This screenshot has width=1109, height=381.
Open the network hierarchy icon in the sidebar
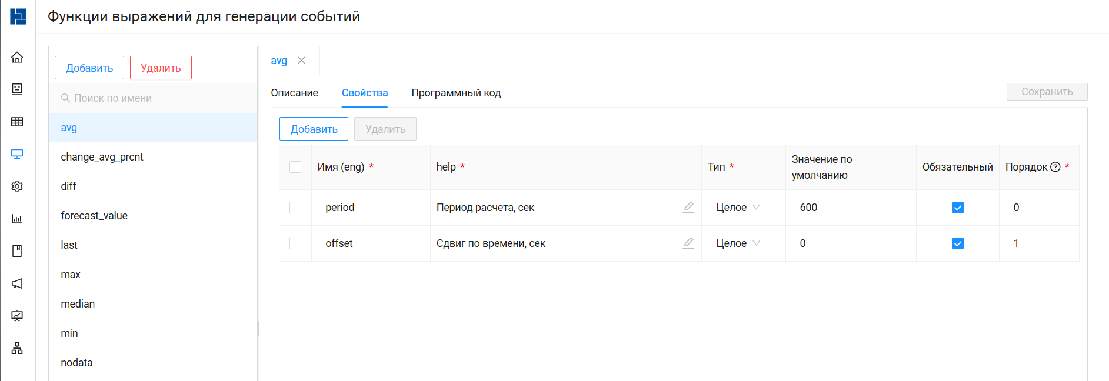17,348
